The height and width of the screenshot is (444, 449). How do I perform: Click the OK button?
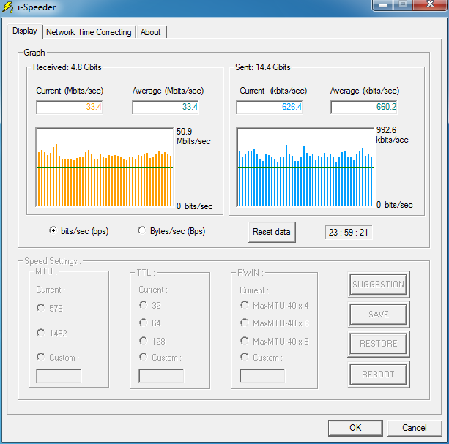point(355,428)
